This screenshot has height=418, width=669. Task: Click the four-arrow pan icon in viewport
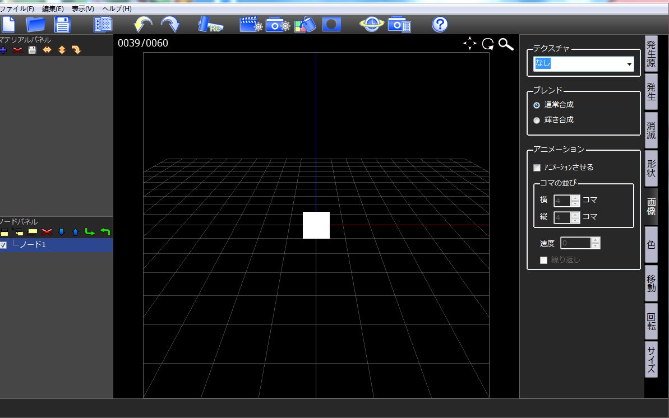(470, 44)
